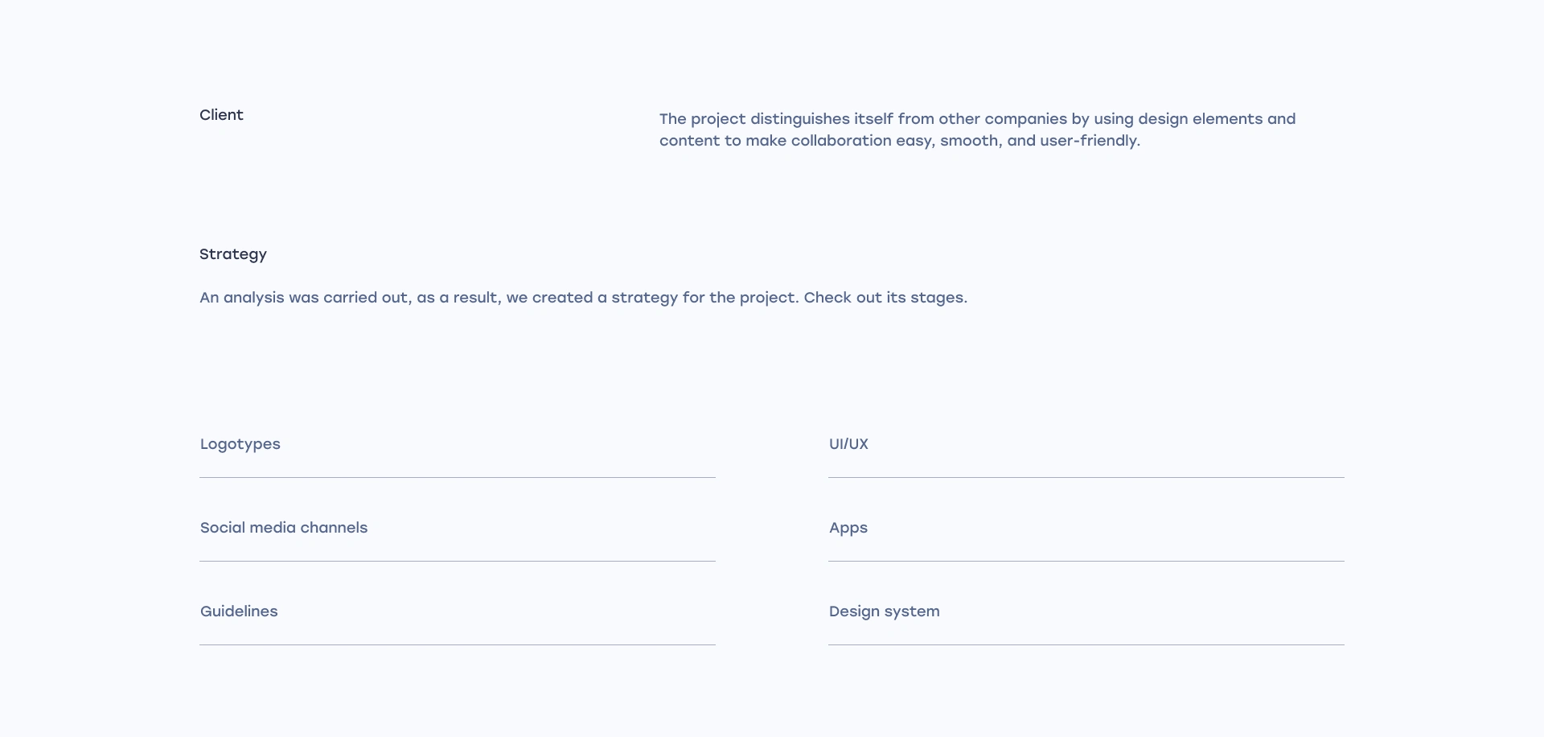The width and height of the screenshot is (1544, 737).
Task: Open the Design system item
Action: [x=884, y=611]
